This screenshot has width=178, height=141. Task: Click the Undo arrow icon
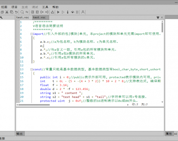click(x=16, y=12)
